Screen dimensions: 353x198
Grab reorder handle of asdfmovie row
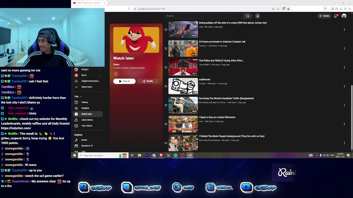(x=166, y=86)
